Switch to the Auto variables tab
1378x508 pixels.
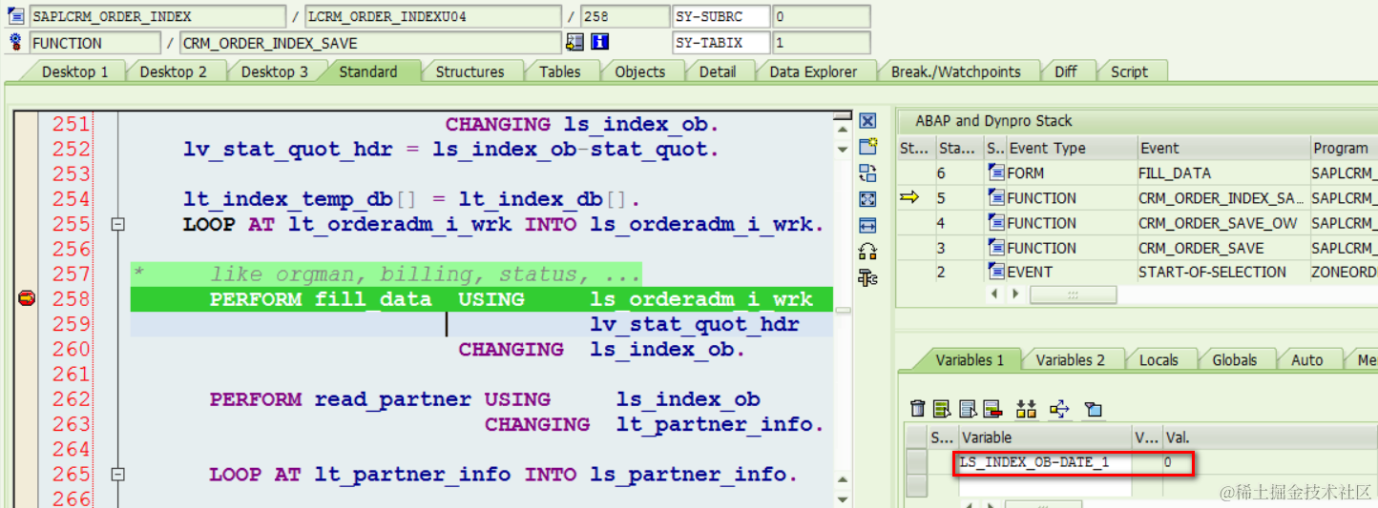1306,360
